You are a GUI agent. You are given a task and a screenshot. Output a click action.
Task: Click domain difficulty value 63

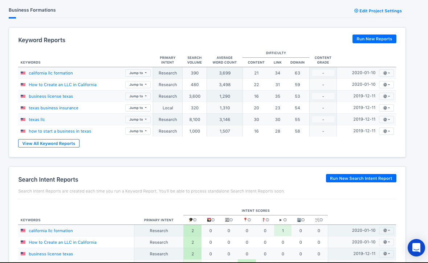[x=297, y=73]
